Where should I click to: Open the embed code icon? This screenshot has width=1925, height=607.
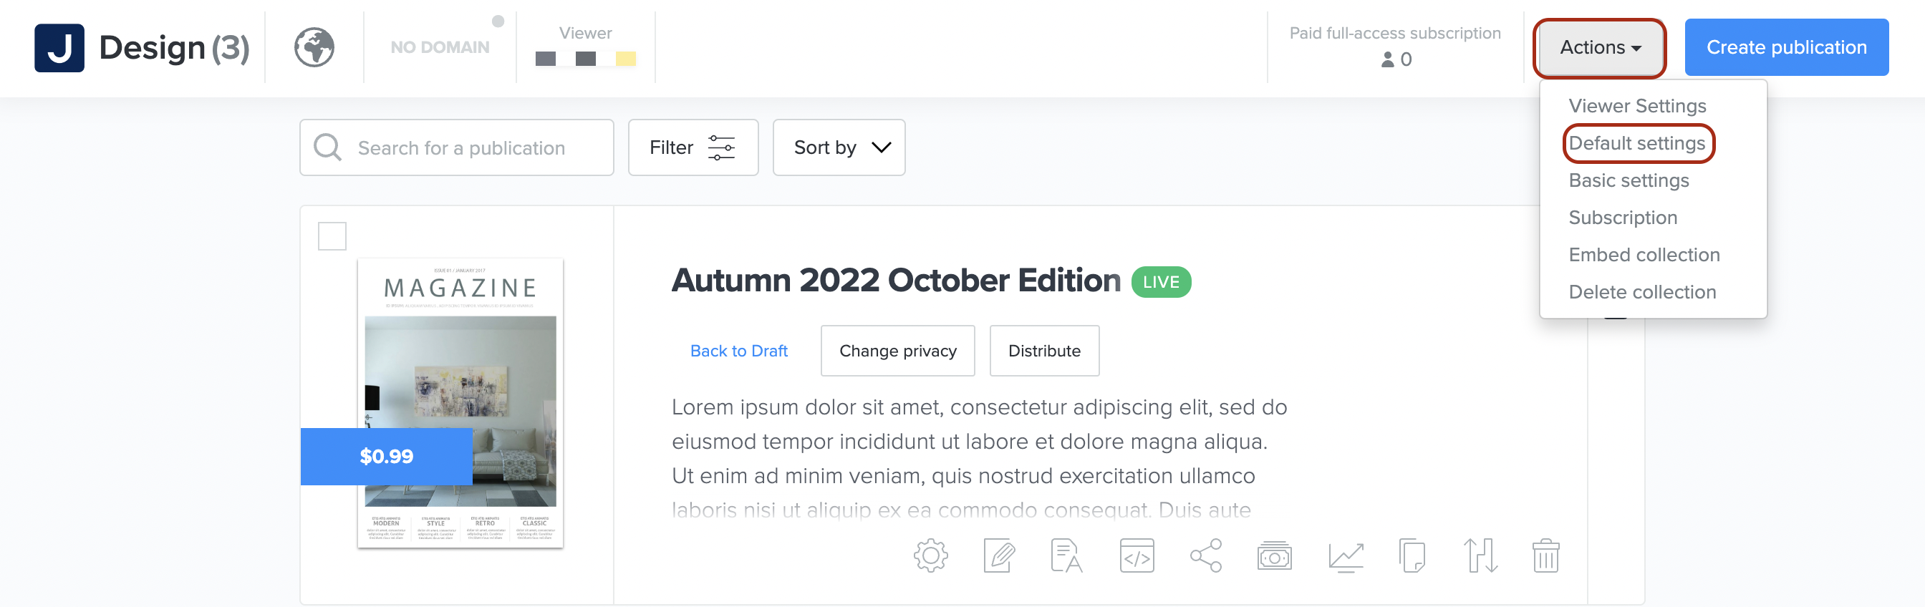(1137, 555)
